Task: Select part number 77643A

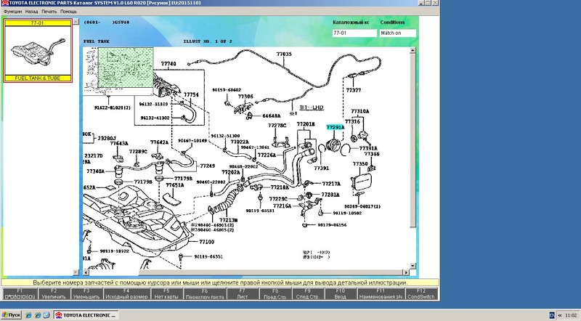Action: click(119, 144)
